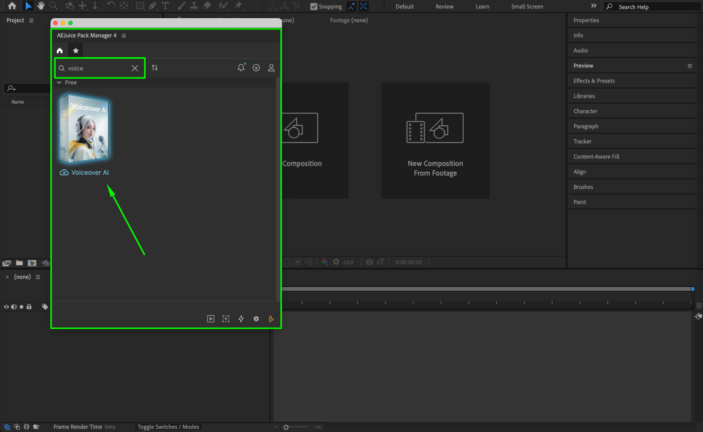Click the orange AEJuice logo icon

271,319
